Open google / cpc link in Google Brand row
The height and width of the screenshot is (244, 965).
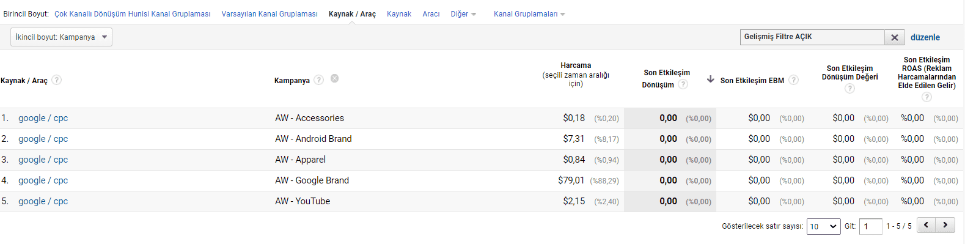pos(43,180)
